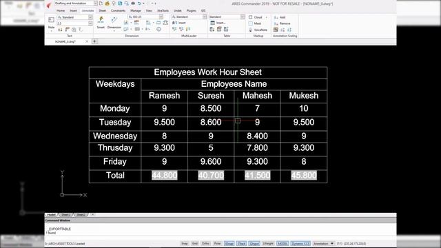The width and height of the screenshot is (441, 248).
Task: Open the Constraints ribbon tab
Action: (x=118, y=11)
